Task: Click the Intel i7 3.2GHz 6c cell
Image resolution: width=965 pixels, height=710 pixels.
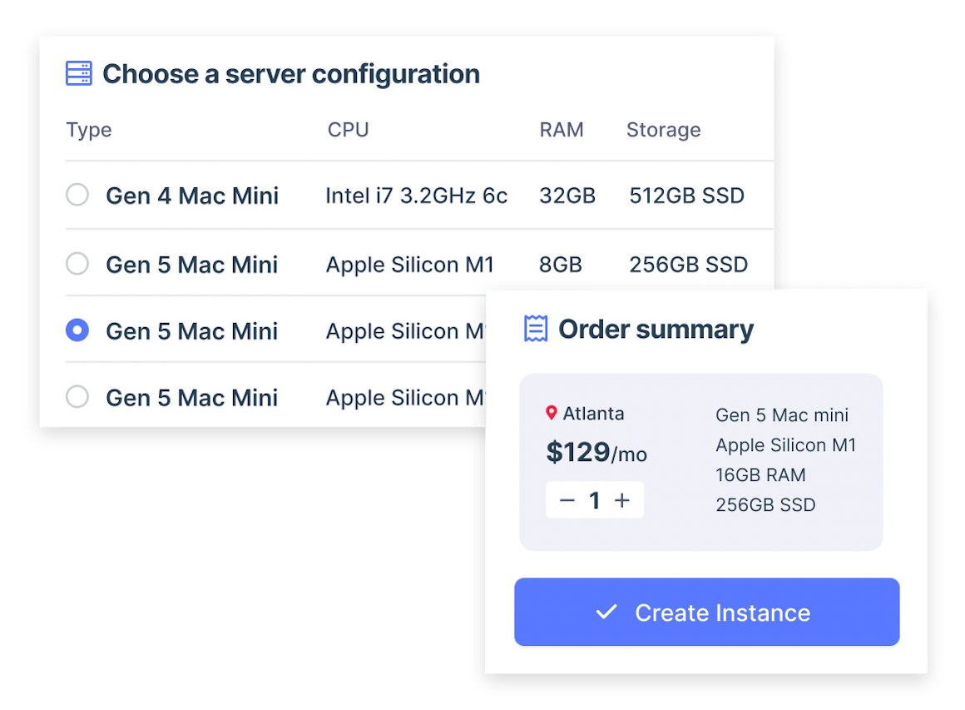Action: tap(417, 196)
